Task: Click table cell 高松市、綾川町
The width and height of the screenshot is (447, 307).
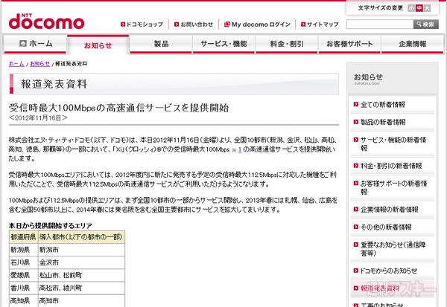Action: (x=81, y=288)
